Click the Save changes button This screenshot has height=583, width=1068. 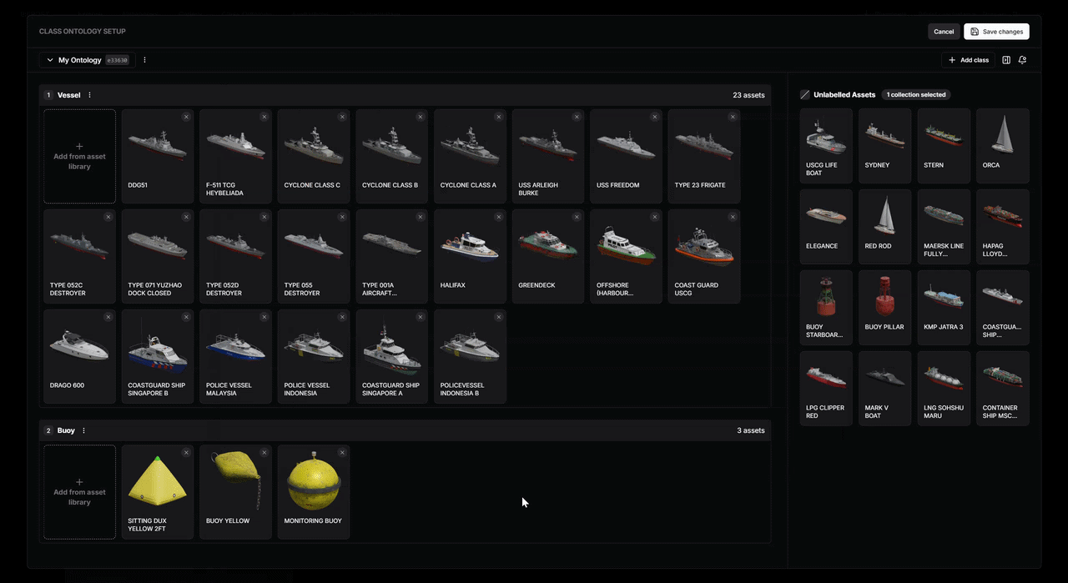(x=996, y=32)
